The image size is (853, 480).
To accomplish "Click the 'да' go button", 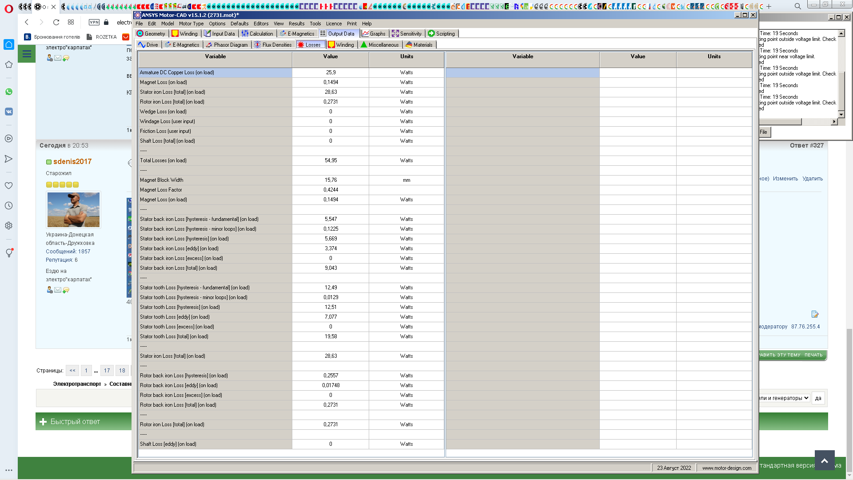I will tap(818, 398).
